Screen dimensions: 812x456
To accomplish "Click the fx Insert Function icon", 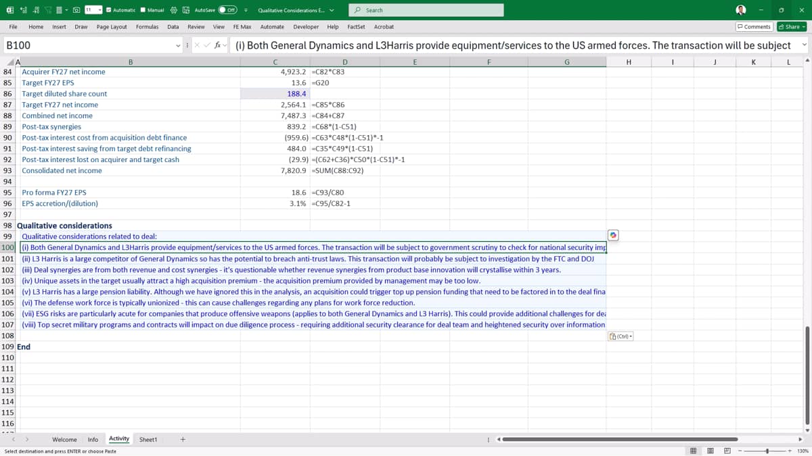I will 219,45.
